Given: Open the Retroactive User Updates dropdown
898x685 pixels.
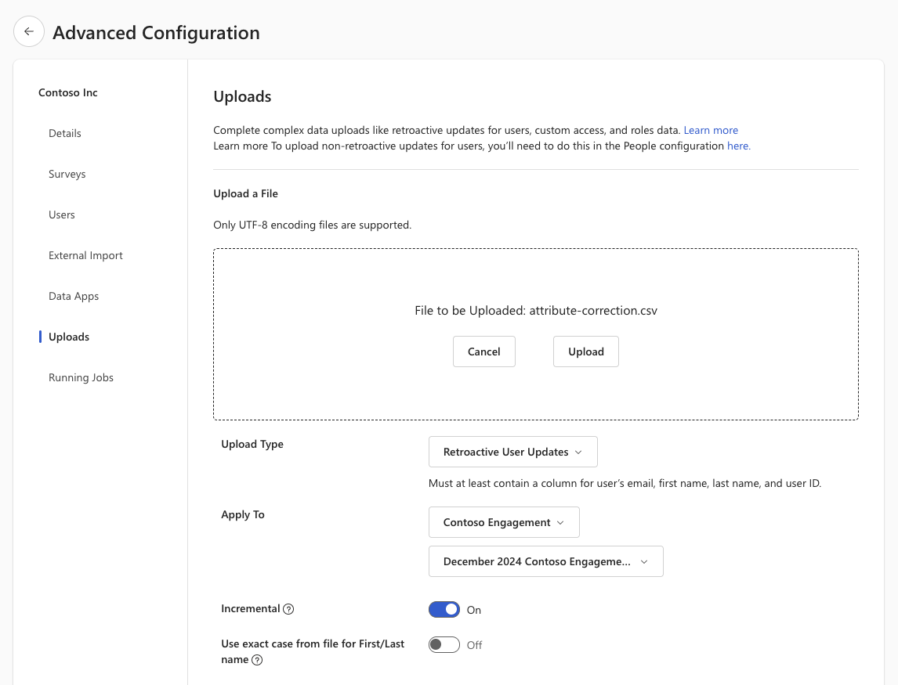Looking at the screenshot, I should point(512,452).
